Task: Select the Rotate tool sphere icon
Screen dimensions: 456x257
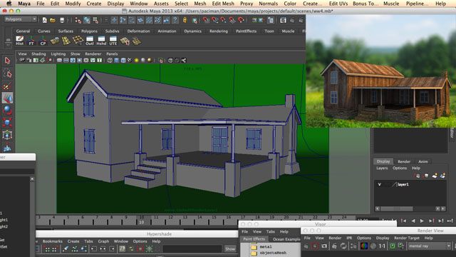Action: point(7,111)
